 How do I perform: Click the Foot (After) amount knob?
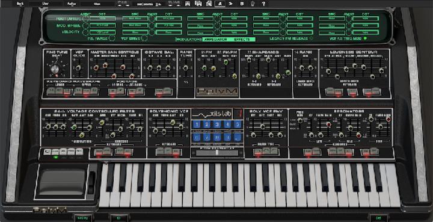[86, 19]
